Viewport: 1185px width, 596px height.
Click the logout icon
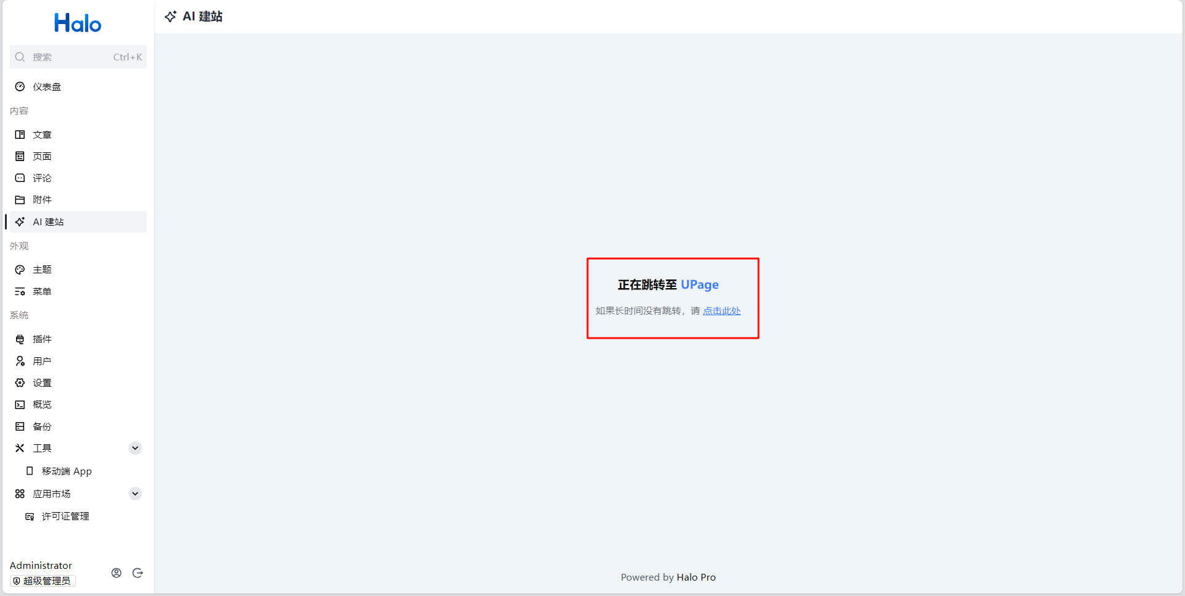[x=138, y=573]
